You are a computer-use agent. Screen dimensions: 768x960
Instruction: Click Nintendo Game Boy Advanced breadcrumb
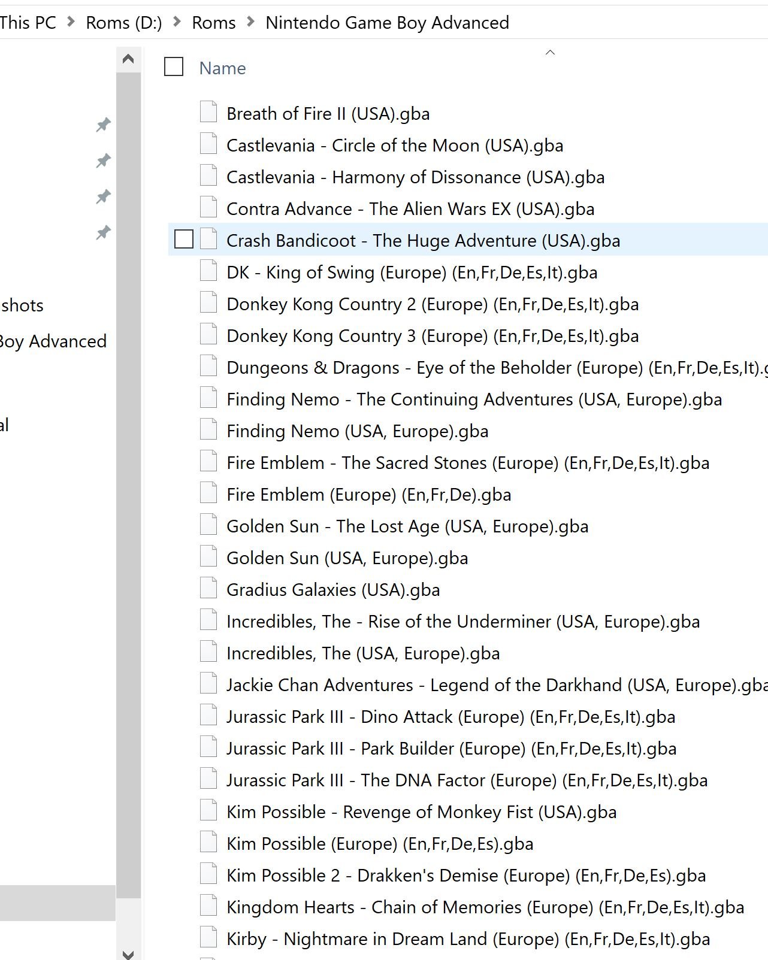coord(388,23)
